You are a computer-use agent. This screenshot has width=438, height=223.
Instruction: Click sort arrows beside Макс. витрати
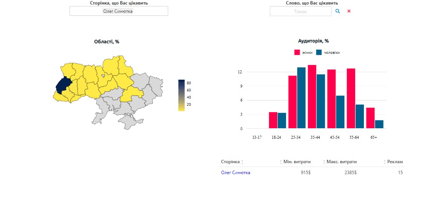324,162
